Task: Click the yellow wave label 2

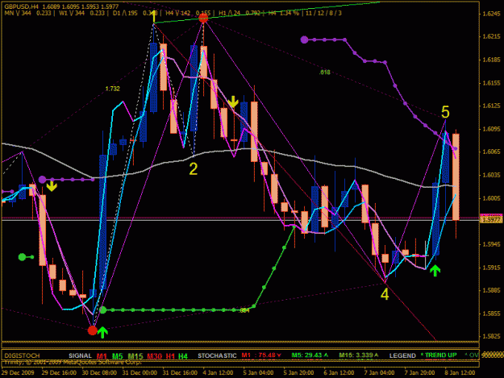Action: point(194,169)
